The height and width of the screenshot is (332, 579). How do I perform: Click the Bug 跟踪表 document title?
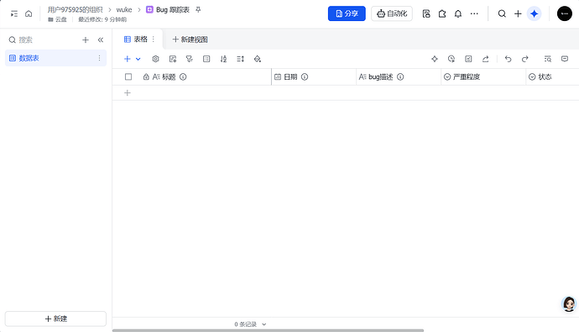pyautogui.click(x=173, y=9)
